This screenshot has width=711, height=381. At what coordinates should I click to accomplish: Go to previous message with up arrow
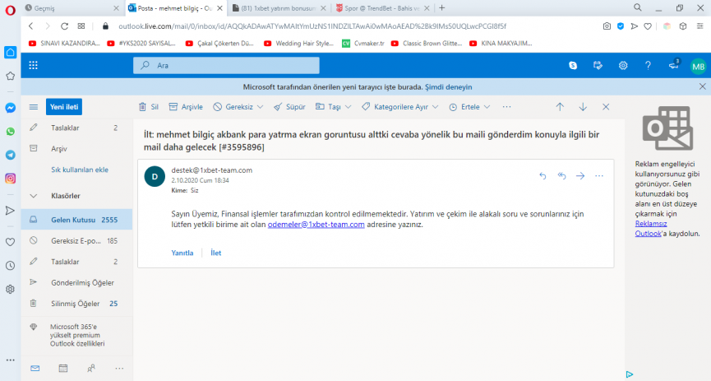(560, 107)
